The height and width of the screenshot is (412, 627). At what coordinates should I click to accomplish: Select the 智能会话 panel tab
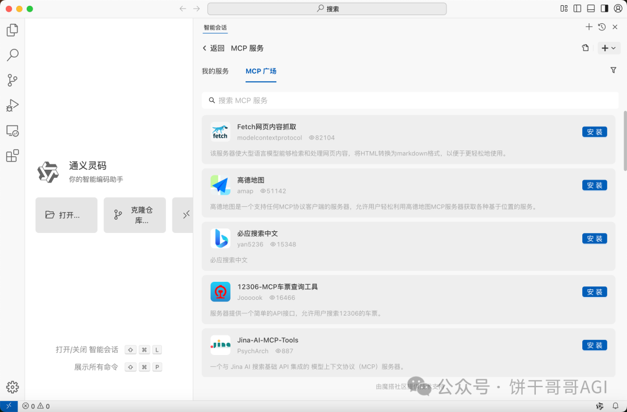[x=215, y=28]
